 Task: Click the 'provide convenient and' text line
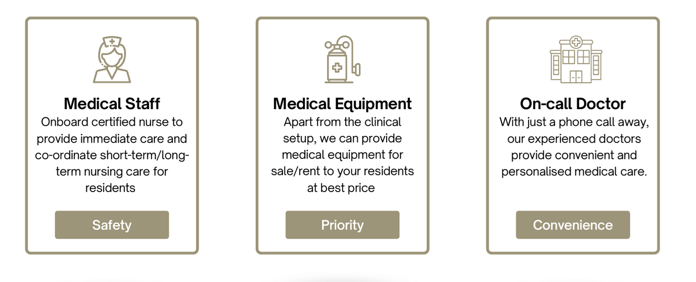574,155
